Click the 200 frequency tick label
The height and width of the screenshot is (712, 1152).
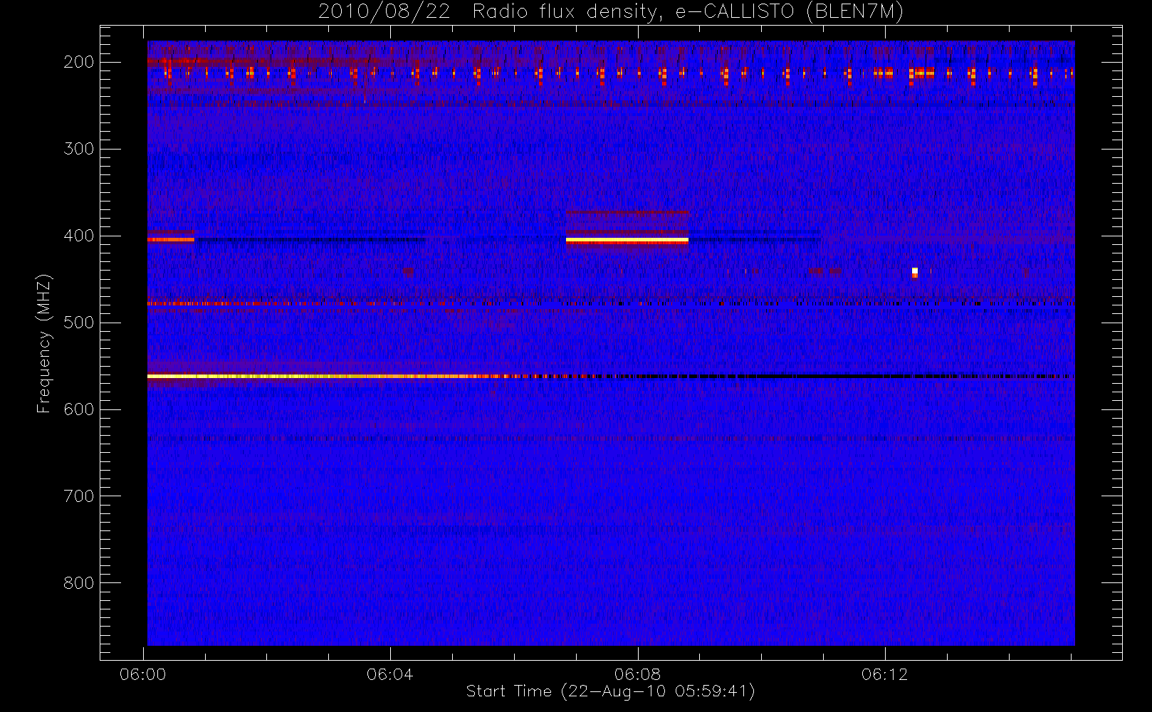coord(79,62)
